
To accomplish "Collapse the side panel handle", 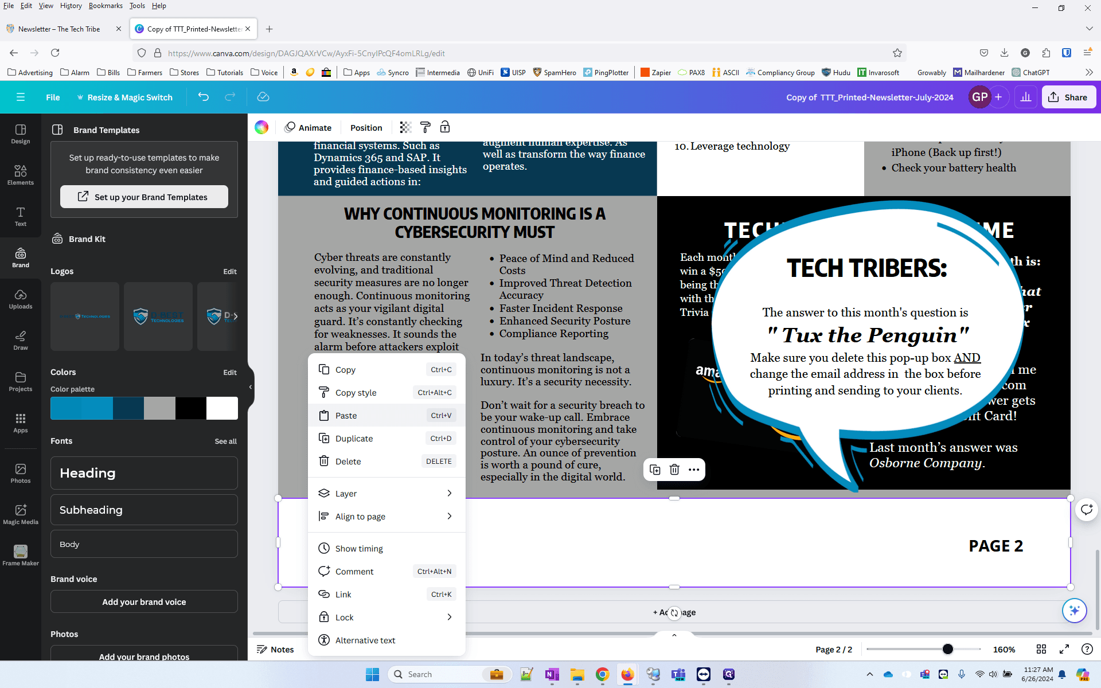I will click(251, 387).
